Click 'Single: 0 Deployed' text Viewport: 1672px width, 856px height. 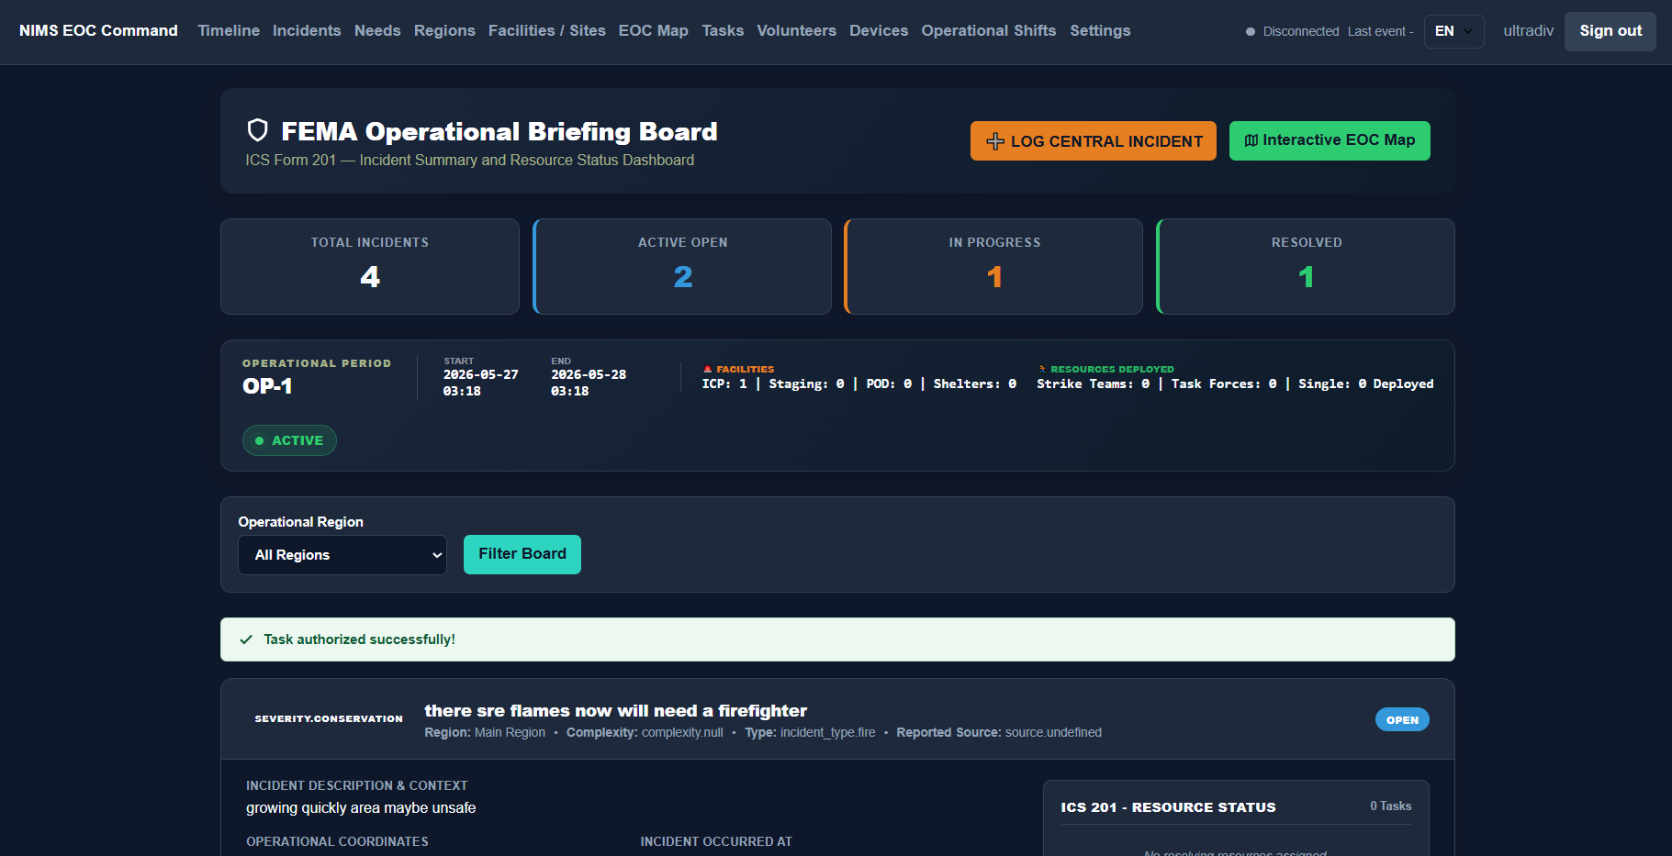[1366, 384]
